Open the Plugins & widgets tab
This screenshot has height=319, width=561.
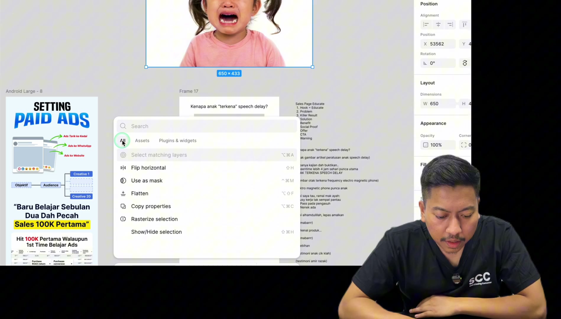pyautogui.click(x=178, y=141)
